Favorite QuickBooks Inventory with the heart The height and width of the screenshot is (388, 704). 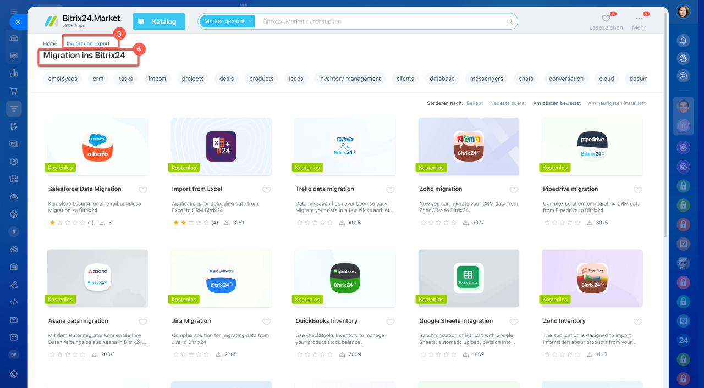coord(391,322)
